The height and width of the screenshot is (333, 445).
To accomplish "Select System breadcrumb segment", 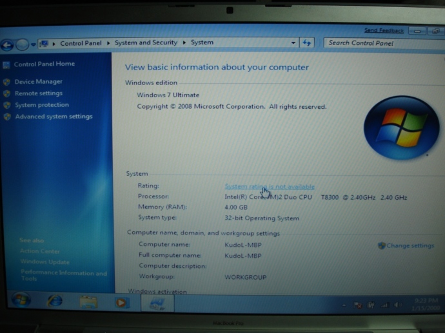I will pos(202,43).
